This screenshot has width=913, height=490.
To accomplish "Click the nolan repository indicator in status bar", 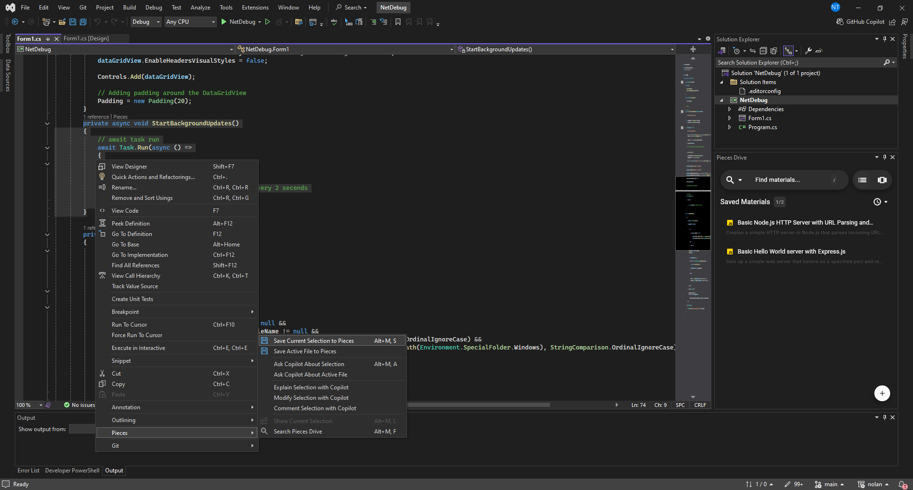I will pyautogui.click(x=873, y=484).
